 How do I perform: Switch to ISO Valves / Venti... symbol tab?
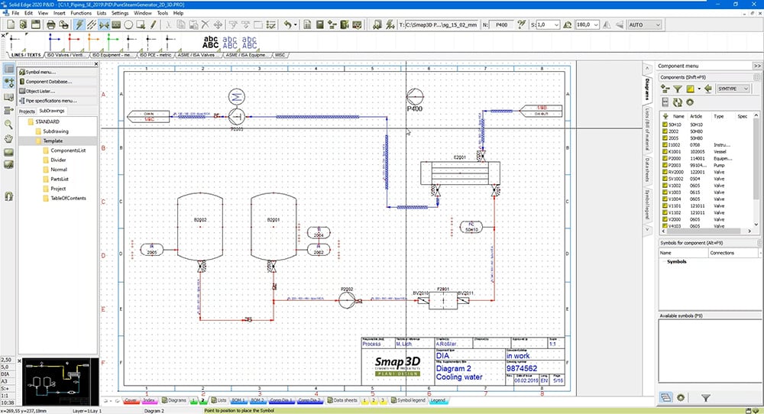coord(66,55)
